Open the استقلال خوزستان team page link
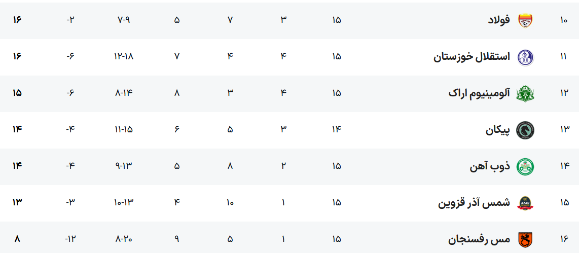Viewport: 579px width, 253px height. click(472, 57)
